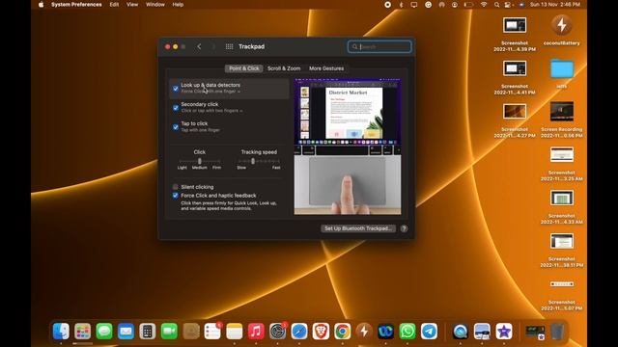Launch Brave browser from the Dock

pyautogui.click(x=321, y=332)
